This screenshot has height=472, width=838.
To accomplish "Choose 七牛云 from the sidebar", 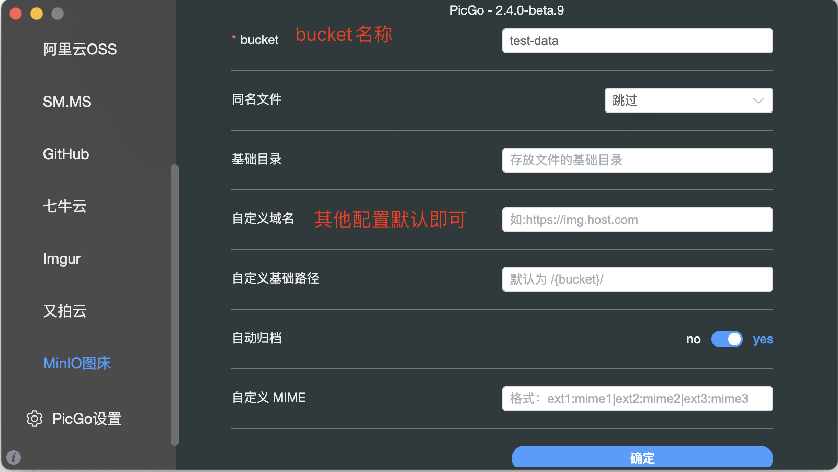I will coord(65,206).
